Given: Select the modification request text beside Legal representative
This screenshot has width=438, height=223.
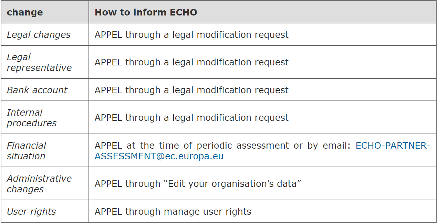Looking at the screenshot, I should tap(230, 62).
